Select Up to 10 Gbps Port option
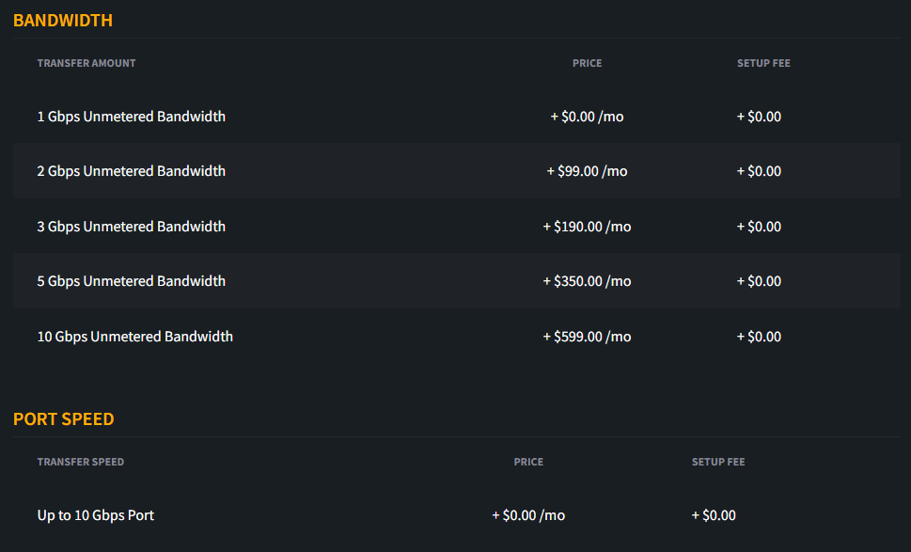 [457, 514]
